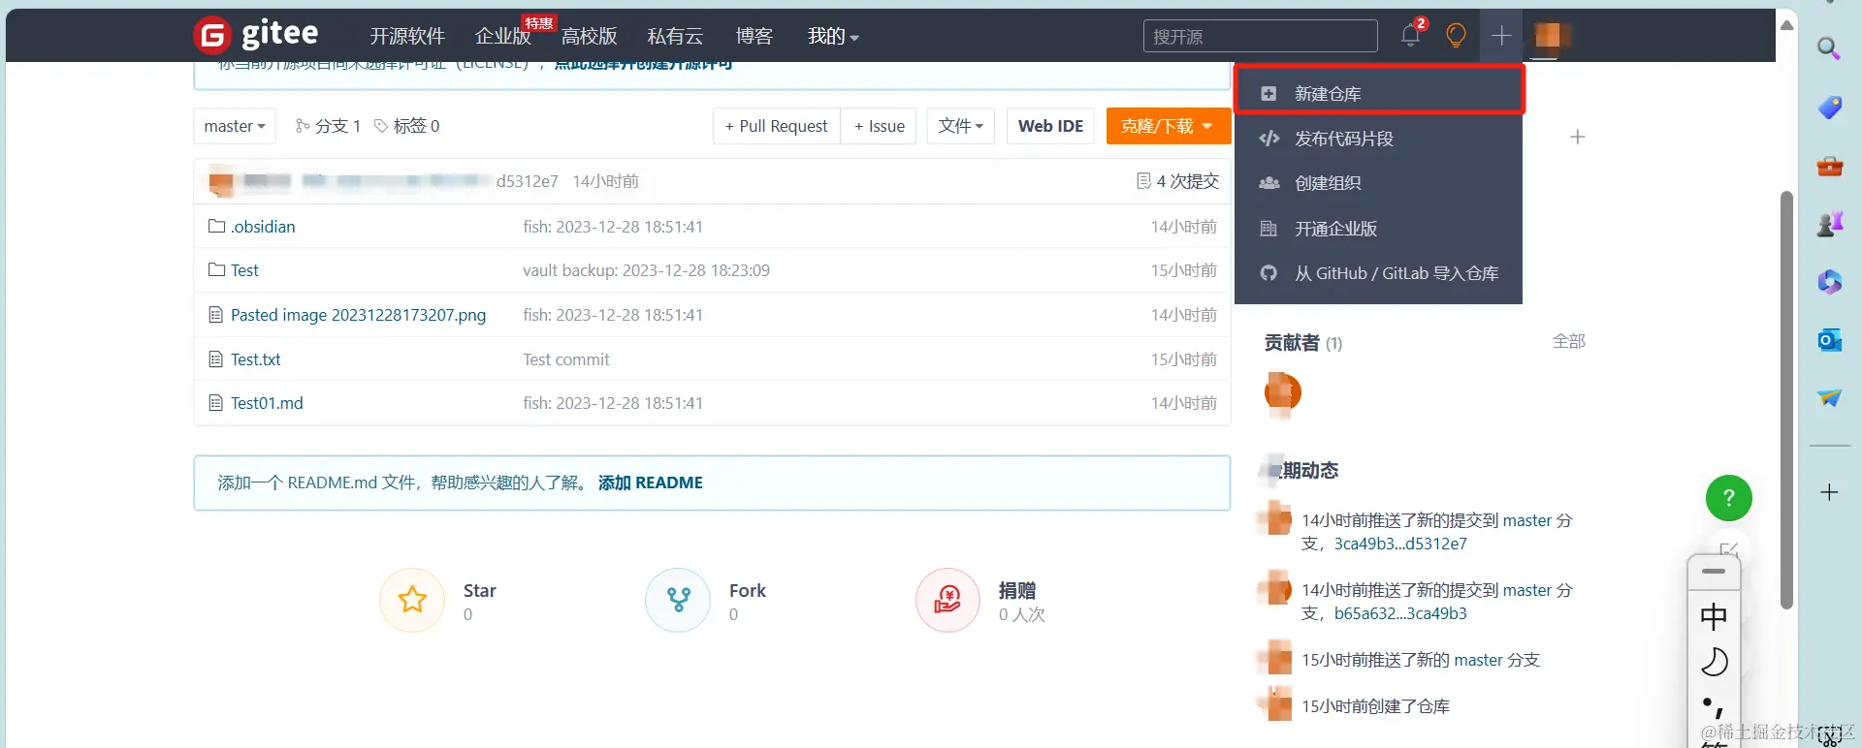Choose 创建组织 in the menu
Screen dimensions: 1862x748
coord(1379,183)
